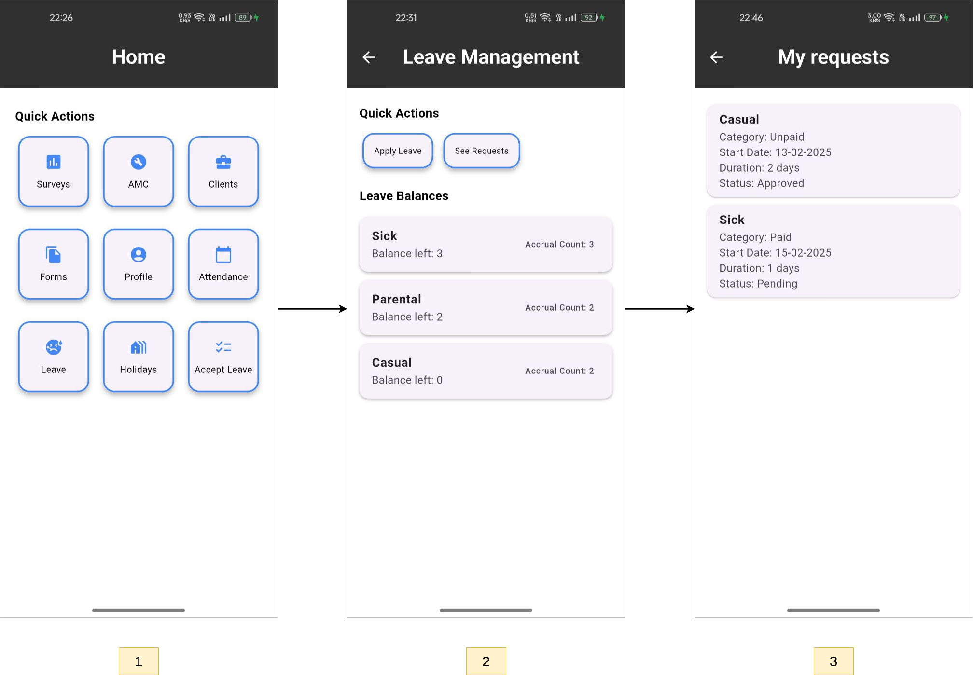Viewport: 973px width, 675px height.
Task: Open the Accept Leave checklist icon
Action: pyautogui.click(x=223, y=347)
